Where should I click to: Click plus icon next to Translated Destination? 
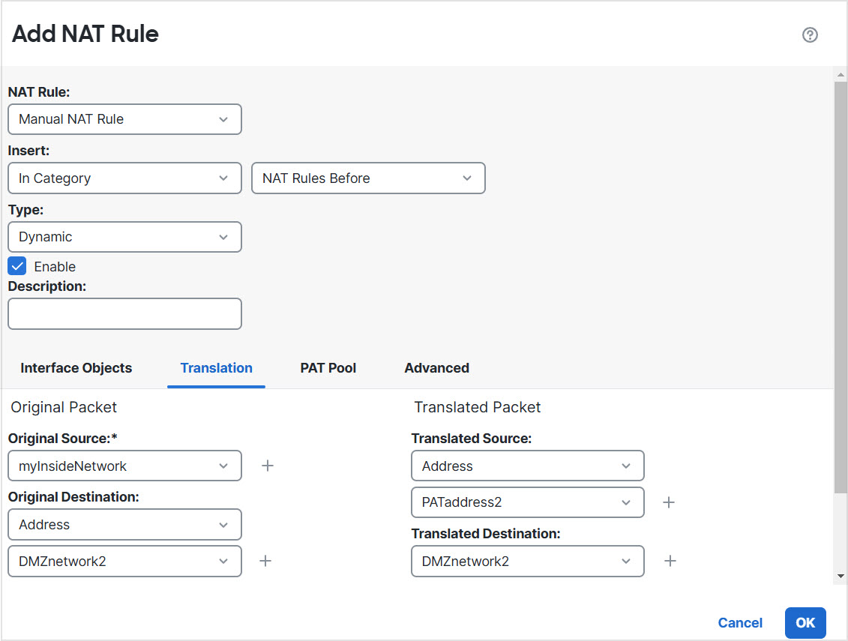(x=670, y=561)
